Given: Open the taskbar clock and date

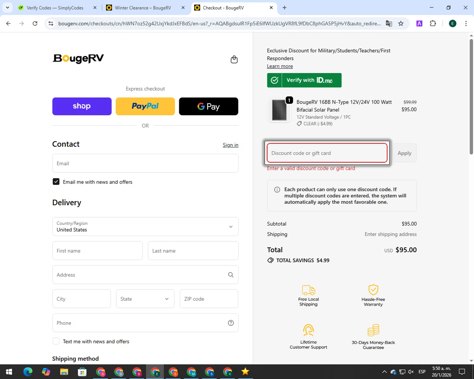Looking at the screenshot, I should coord(441,372).
